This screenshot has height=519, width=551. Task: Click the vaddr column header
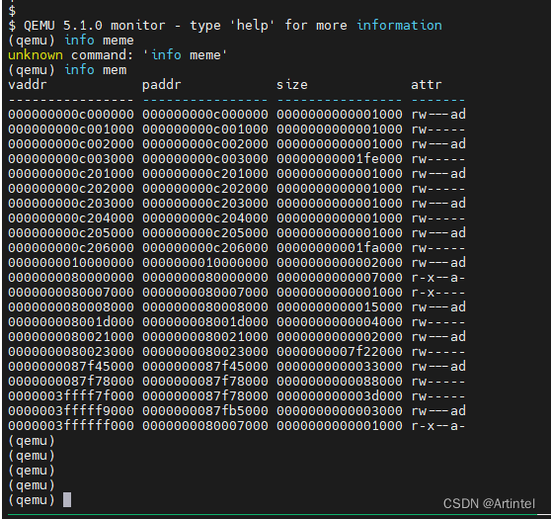[x=28, y=84]
